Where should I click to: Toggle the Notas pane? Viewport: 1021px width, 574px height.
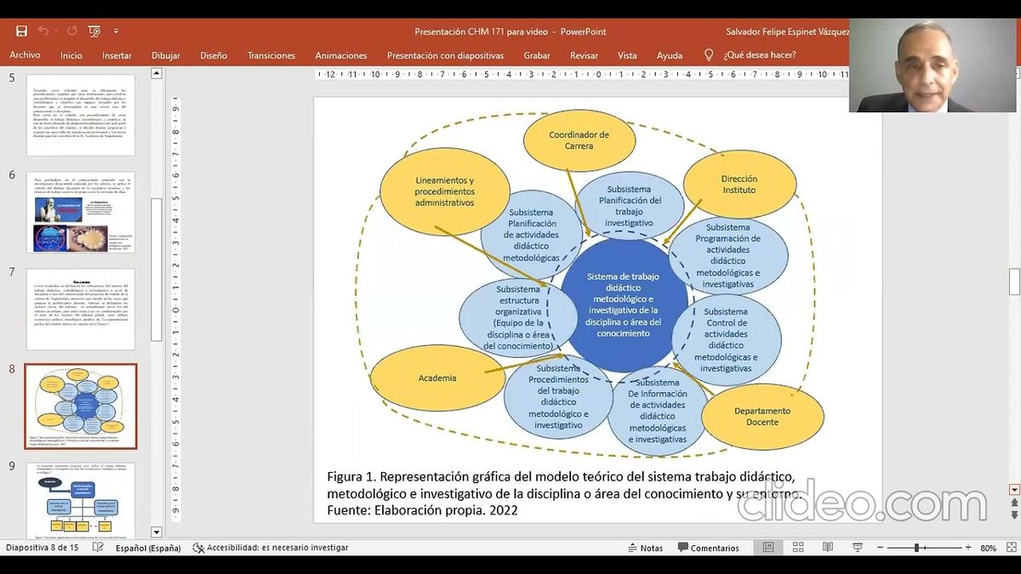pyautogui.click(x=646, y=548)
